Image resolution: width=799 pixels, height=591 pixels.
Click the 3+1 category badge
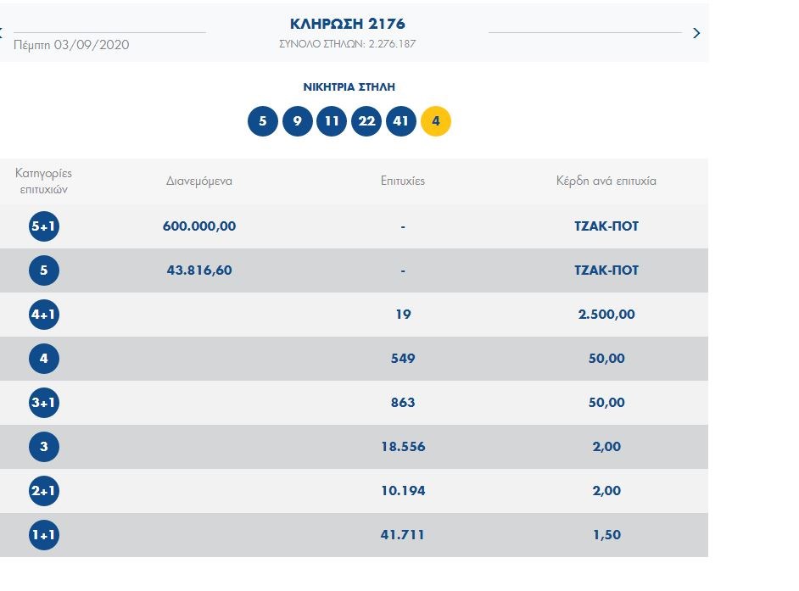pyautogui.click(x=44, y=403)
